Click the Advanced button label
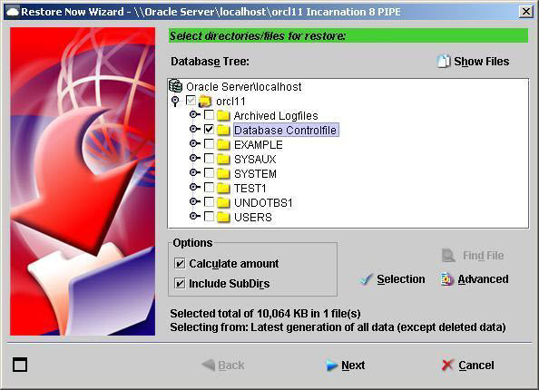Image resolution: width=539 pixels, height=390 pixels. click(x=483, y=279)
